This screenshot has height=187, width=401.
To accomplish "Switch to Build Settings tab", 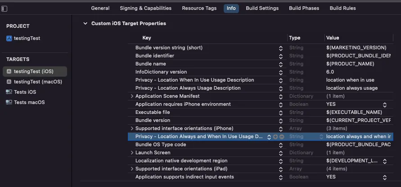I will pyautogui.click(x=262, y=8).
